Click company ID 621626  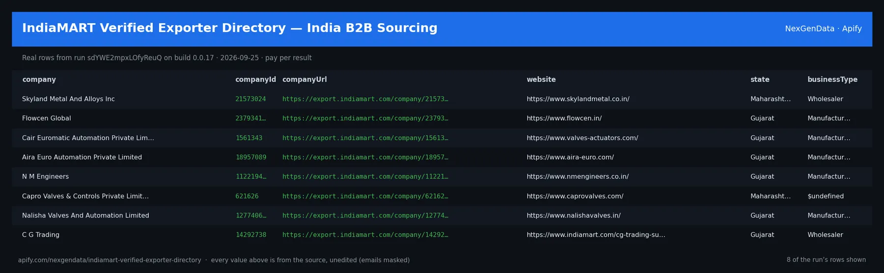[x=247, y=196]
